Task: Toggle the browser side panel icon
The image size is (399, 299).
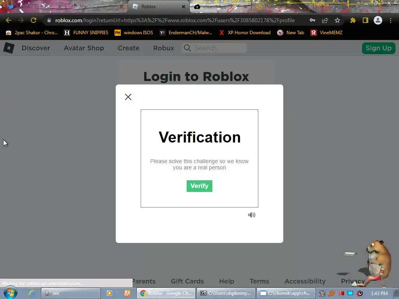Action: (x=365, y=20)
